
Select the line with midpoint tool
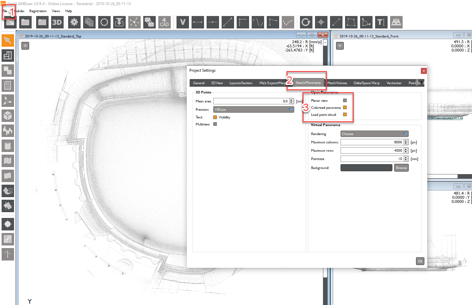coord(213,22)
